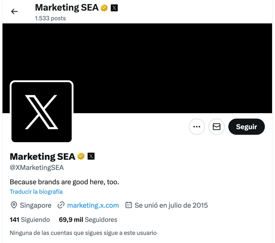Click gold verified badge beside profile name

(x=81, y=156)
